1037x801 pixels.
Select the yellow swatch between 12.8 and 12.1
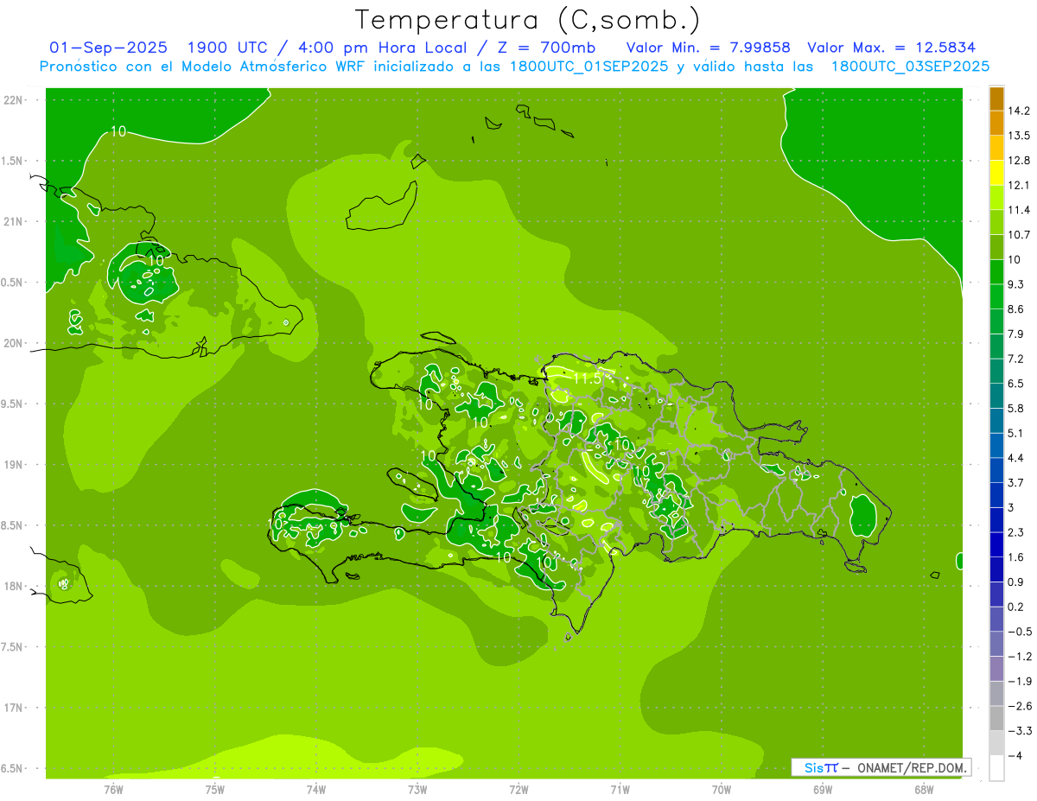tap(996, 173)
